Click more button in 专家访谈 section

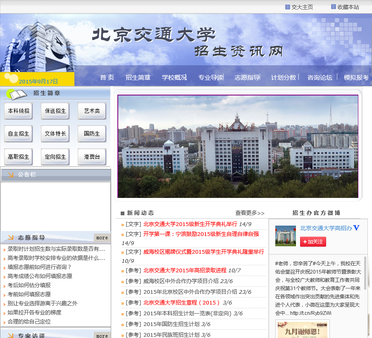coord(102,336)
